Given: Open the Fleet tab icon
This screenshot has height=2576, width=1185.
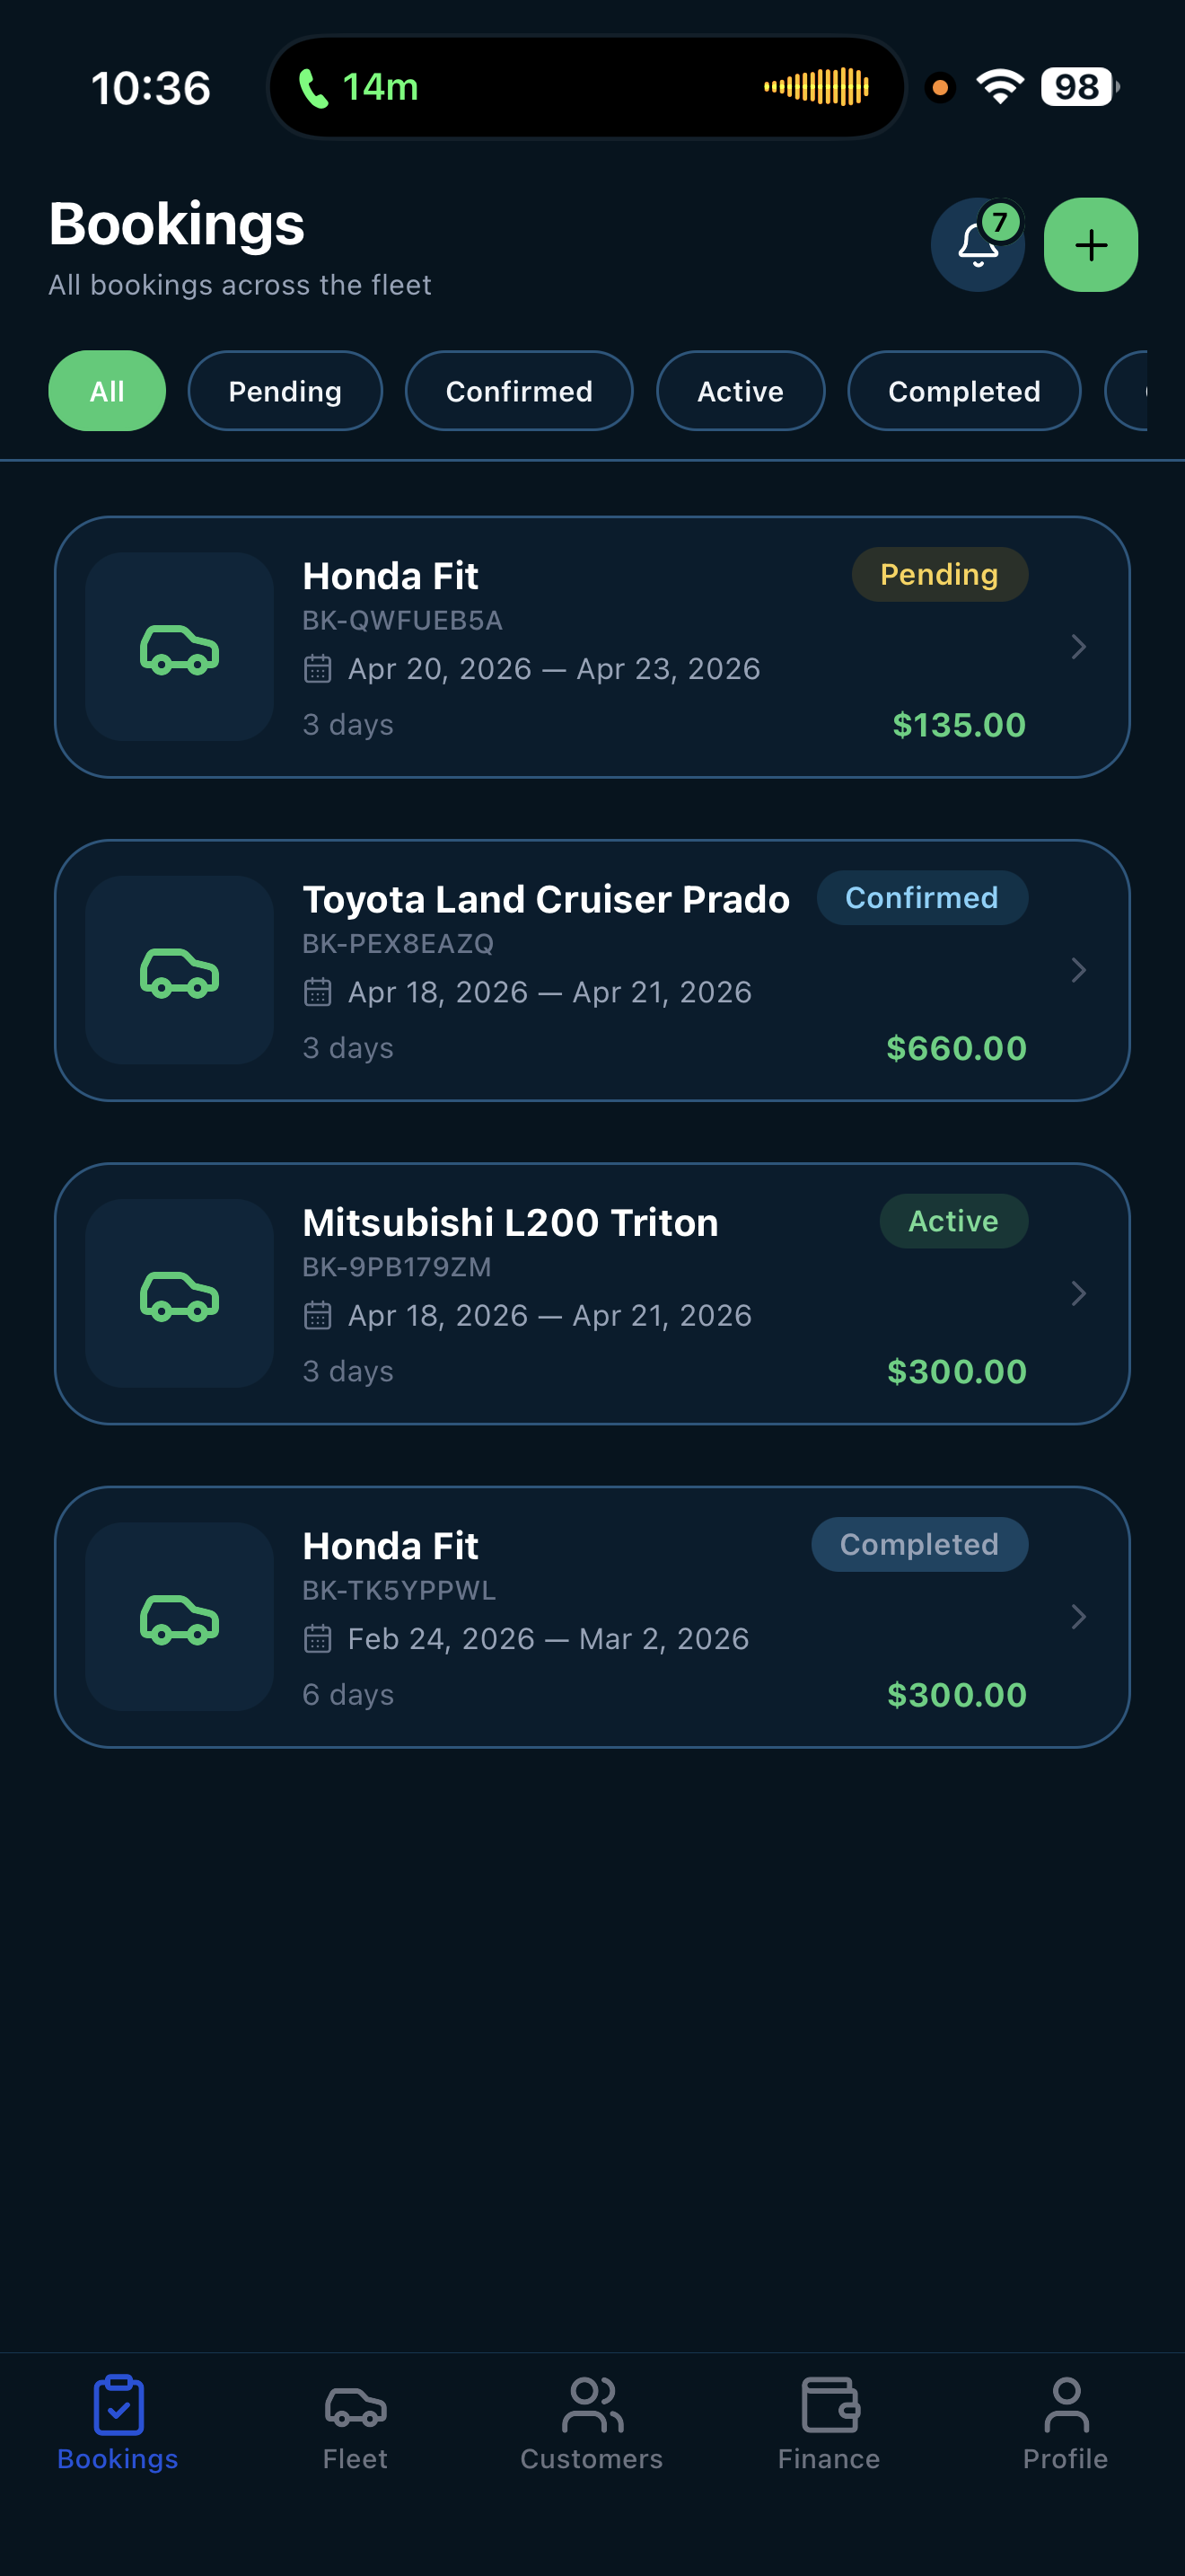Looking at the screenshot, I should [355, 2407].
